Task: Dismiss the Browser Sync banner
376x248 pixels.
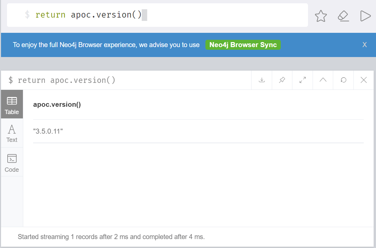Action: click(364, 44)
